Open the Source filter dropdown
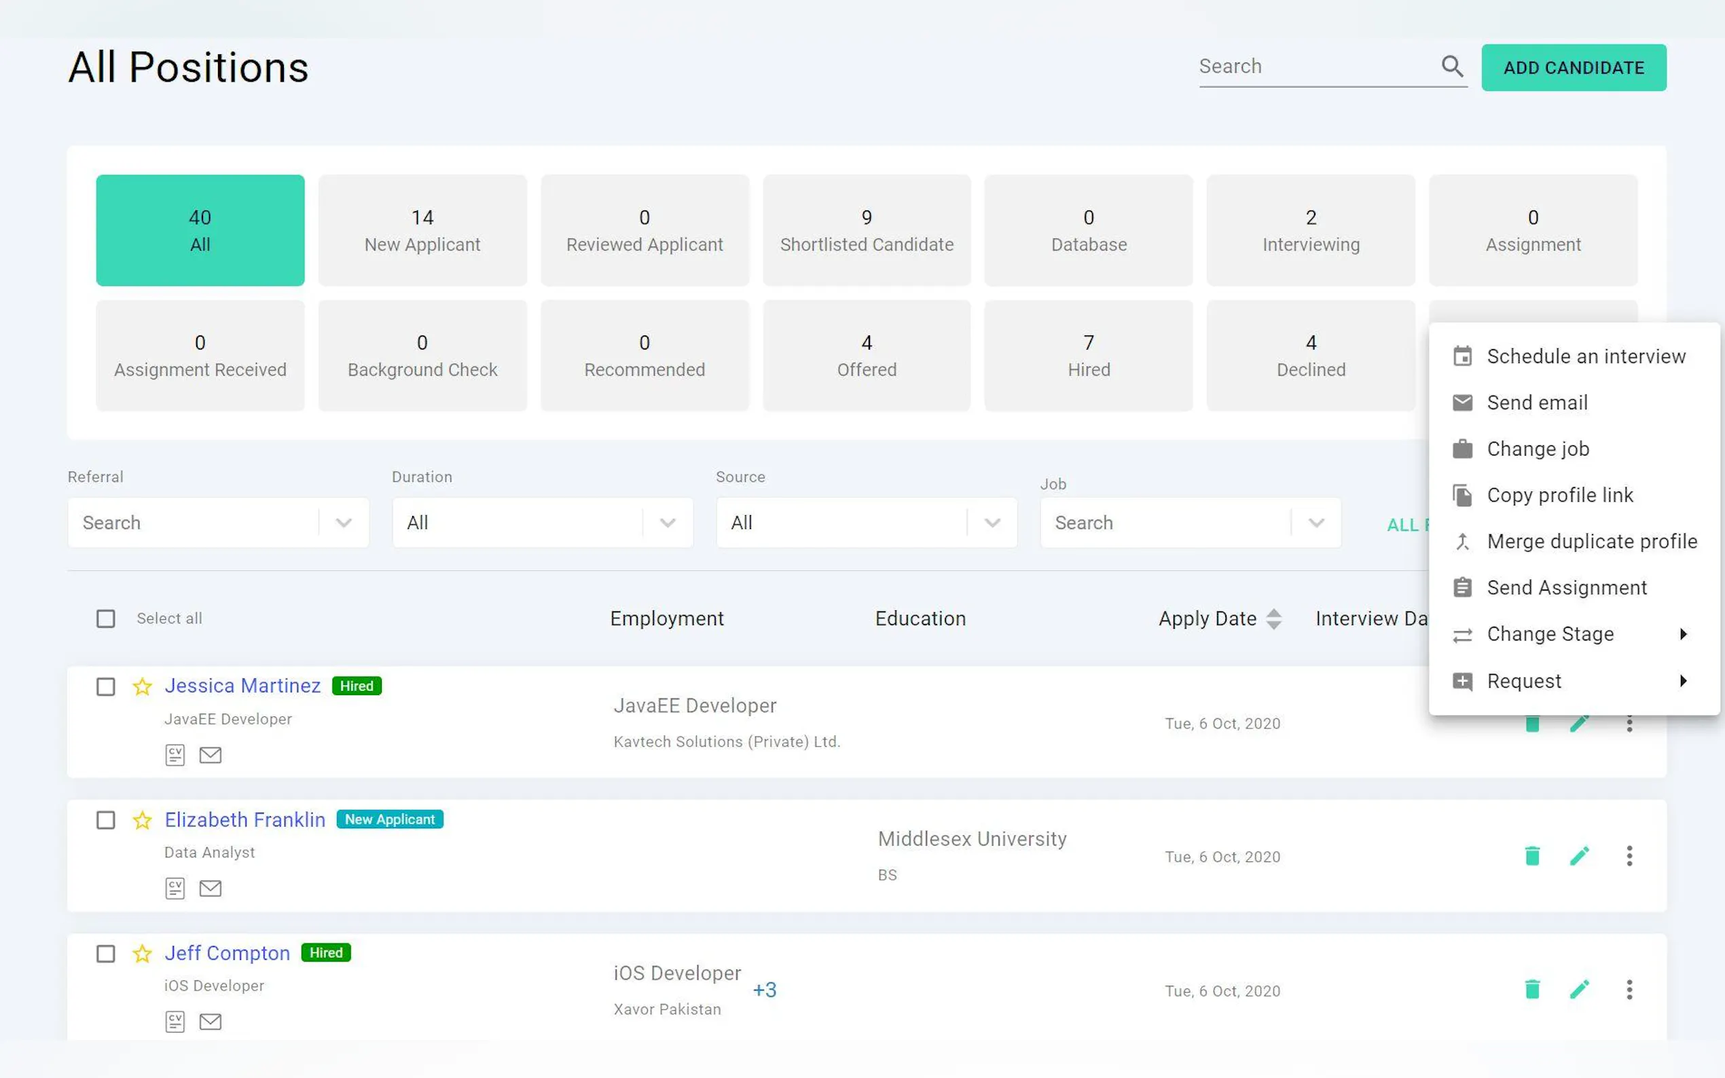 coord(992,523)
